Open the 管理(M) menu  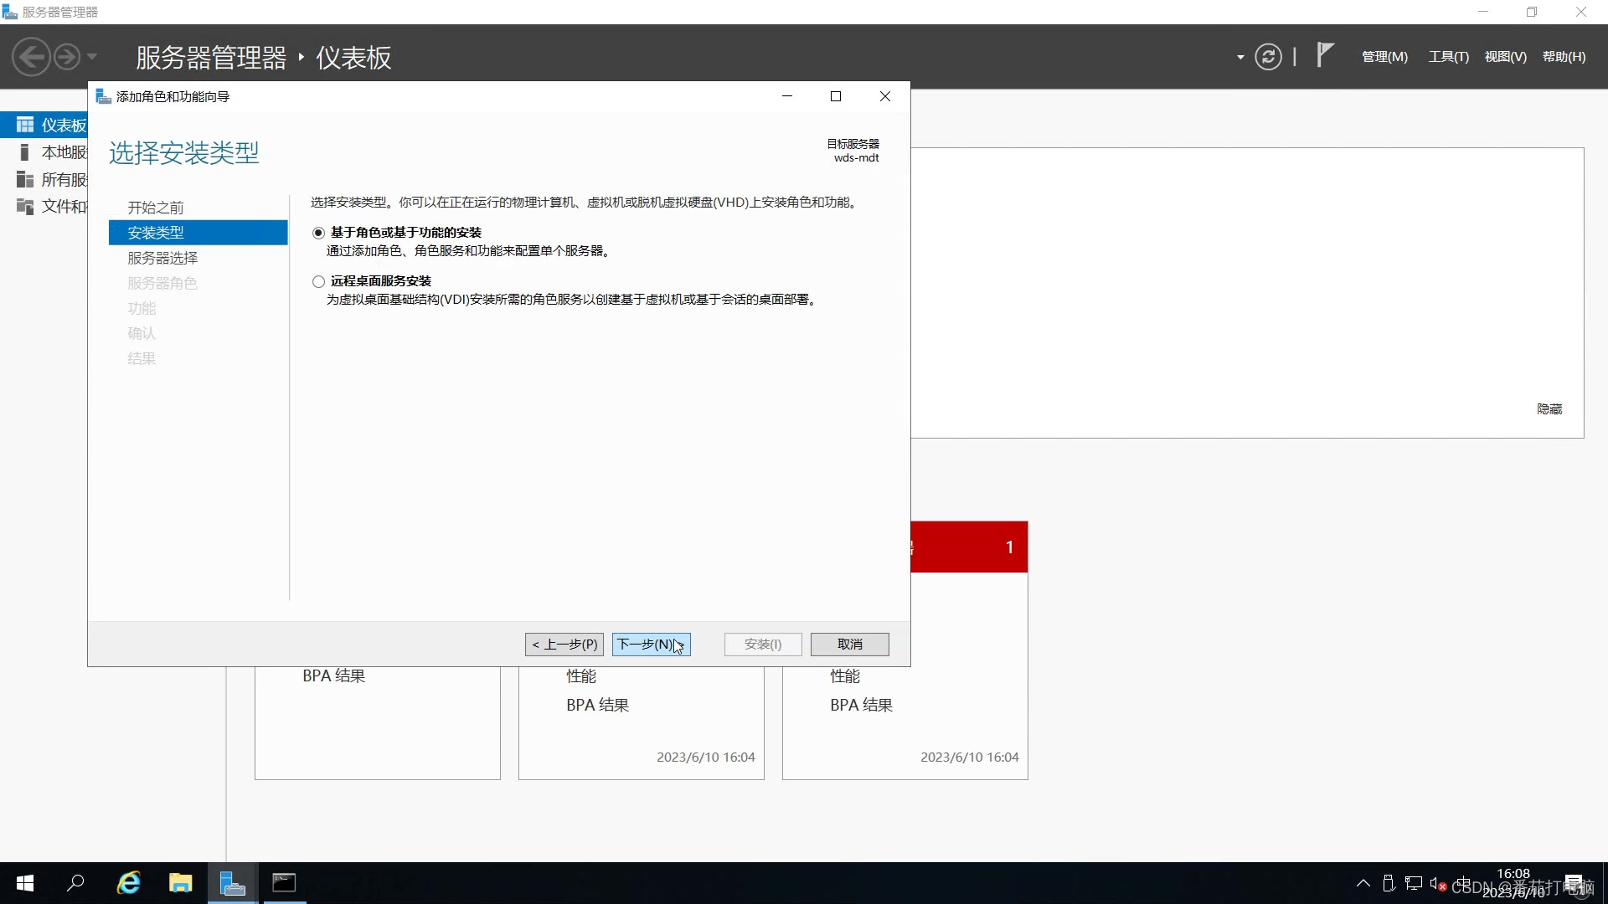coord(1384,57)
